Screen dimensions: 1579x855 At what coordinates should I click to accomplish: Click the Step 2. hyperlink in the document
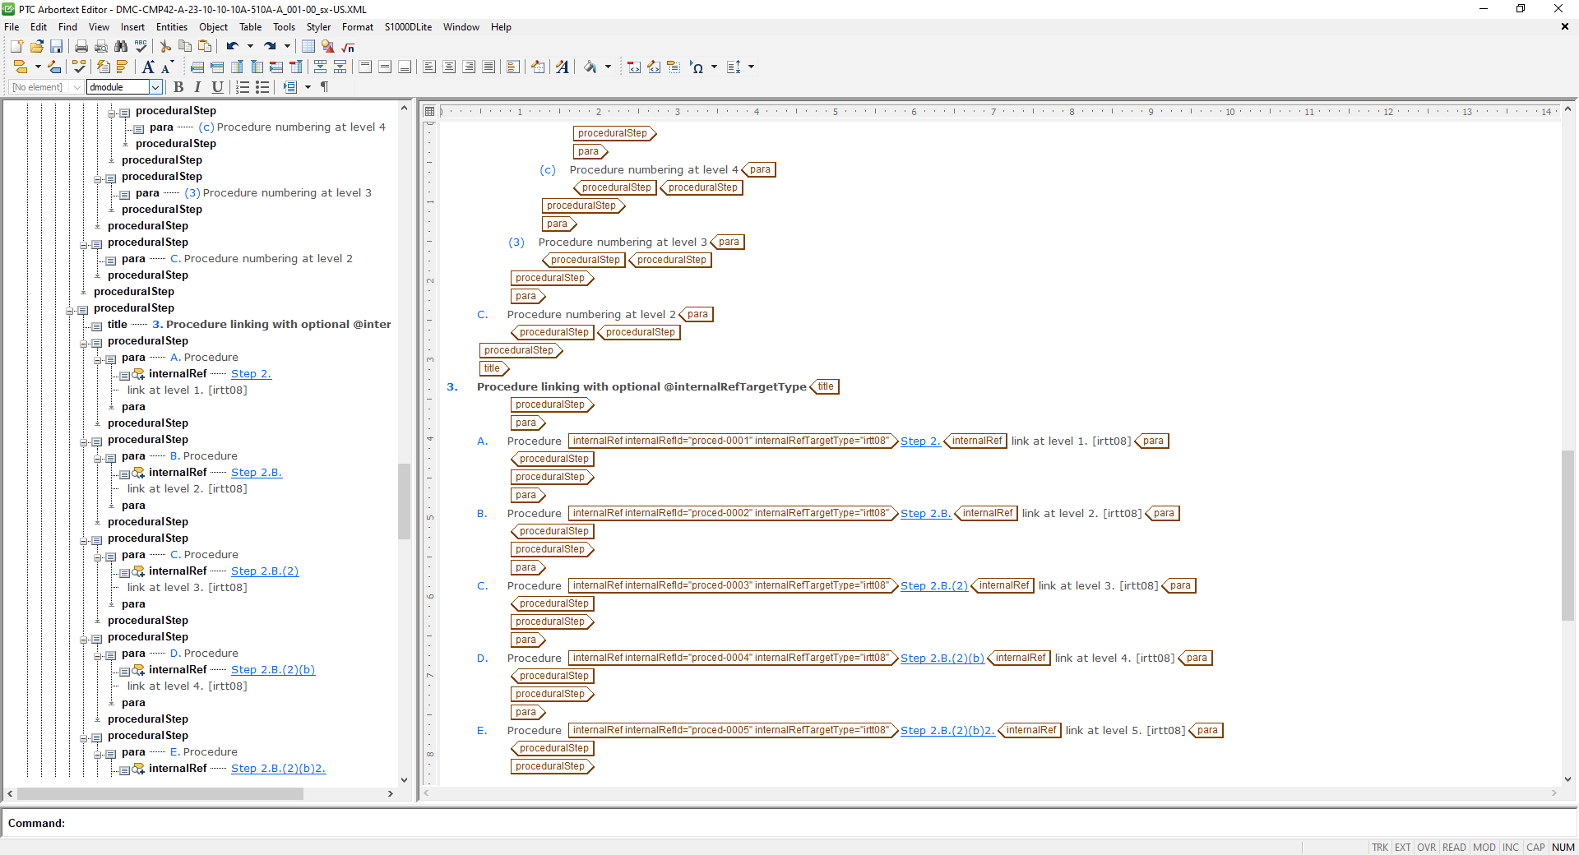(919, 441)
